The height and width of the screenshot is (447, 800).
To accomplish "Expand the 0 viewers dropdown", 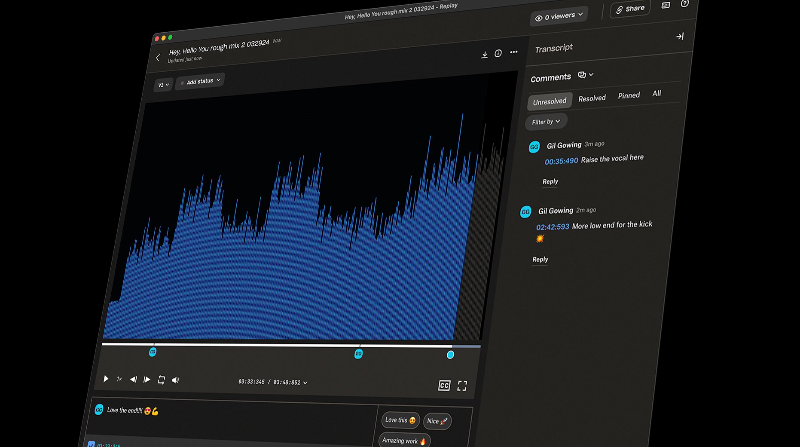I will 559,16.
